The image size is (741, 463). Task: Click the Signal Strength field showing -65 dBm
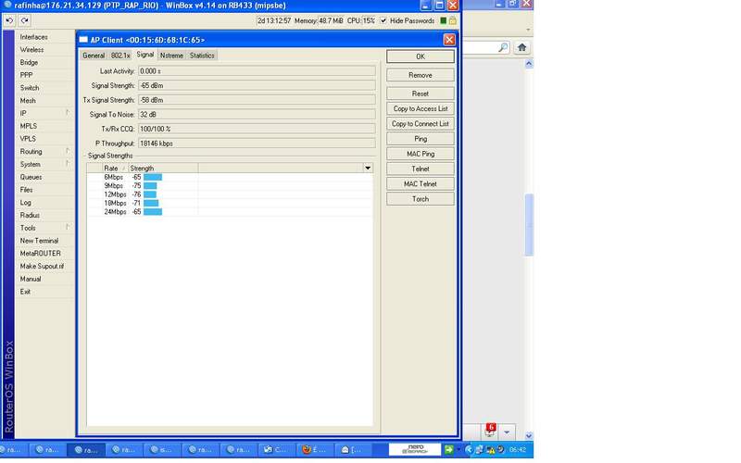coord(257,85)
